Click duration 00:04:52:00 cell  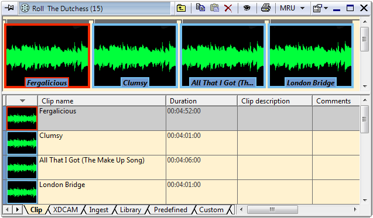201,118
